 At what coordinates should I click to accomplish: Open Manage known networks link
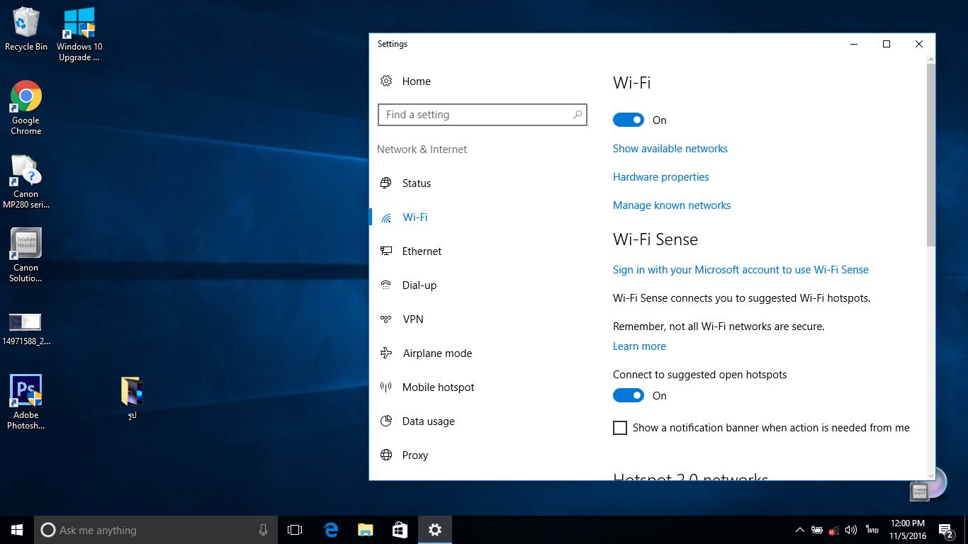672,205
